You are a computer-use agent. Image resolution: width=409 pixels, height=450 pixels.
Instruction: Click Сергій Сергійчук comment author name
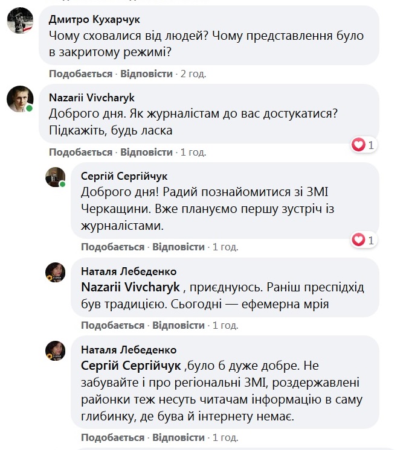pos(124,176)
